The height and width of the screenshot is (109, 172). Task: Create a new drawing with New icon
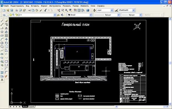pyautogui.click(x=4, y=10)
